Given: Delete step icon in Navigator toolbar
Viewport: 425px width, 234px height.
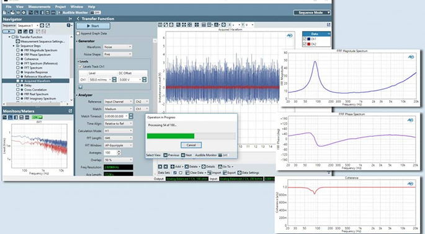Looking at the screenshot, I should [x=31, y=32].
